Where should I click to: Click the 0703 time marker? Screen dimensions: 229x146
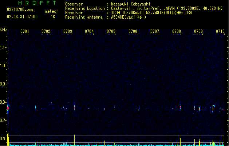tap(68, 31)
